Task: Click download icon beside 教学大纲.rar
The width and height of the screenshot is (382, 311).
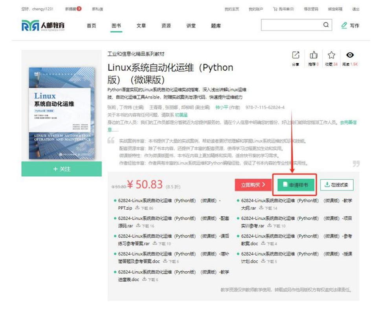Action: tap(261, 208)
